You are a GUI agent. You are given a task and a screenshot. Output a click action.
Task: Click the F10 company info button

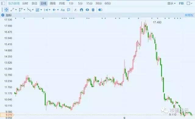click(181, 3)
